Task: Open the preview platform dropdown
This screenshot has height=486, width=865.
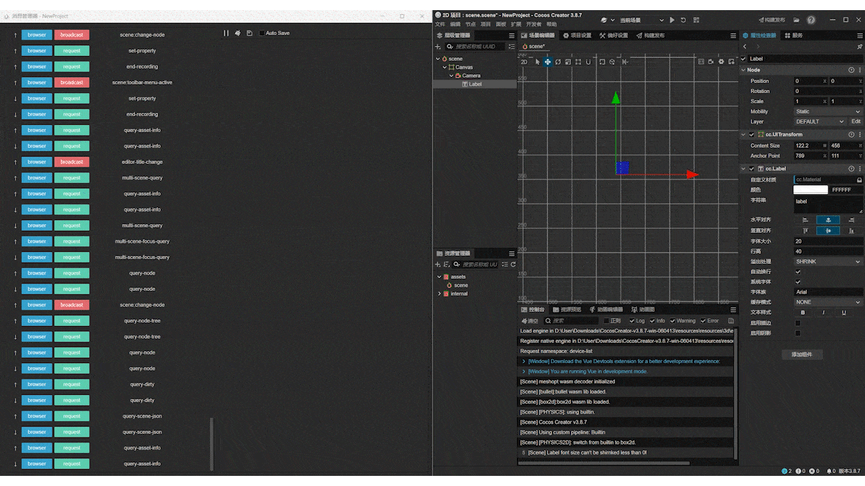Action: click(x=607, y=20)
